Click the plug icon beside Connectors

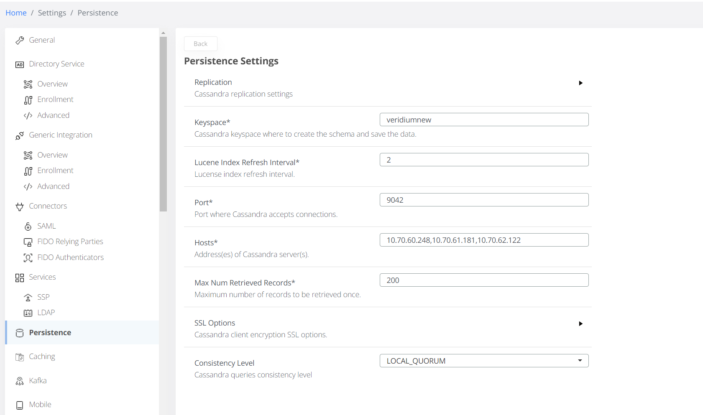click(20, 206)
